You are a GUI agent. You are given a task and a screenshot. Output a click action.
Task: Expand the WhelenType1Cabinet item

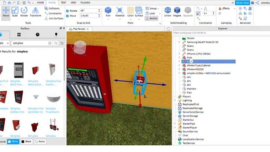179,65
